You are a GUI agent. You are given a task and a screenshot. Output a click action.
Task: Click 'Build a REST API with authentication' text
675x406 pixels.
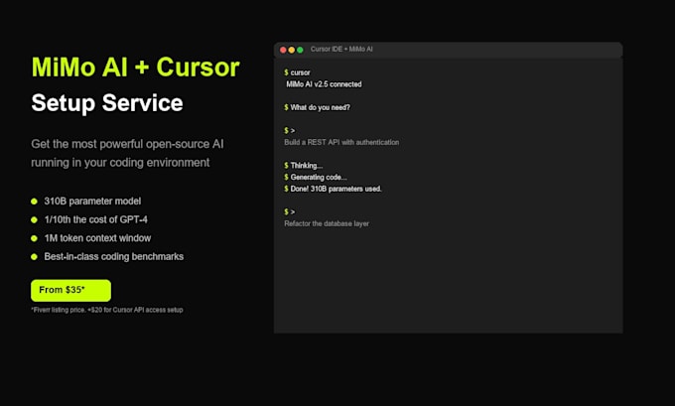point(341,142)
